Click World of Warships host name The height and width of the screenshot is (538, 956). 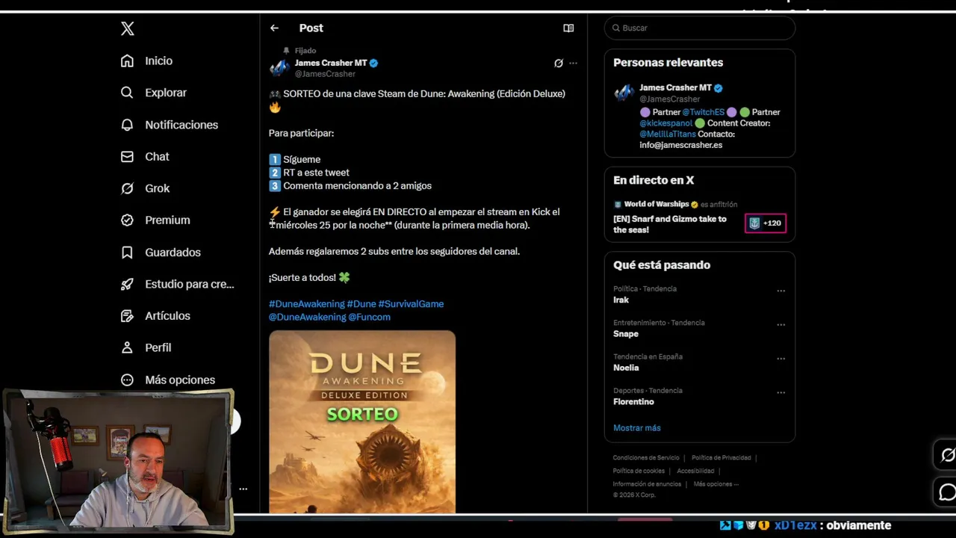click(x=657, y=204)
